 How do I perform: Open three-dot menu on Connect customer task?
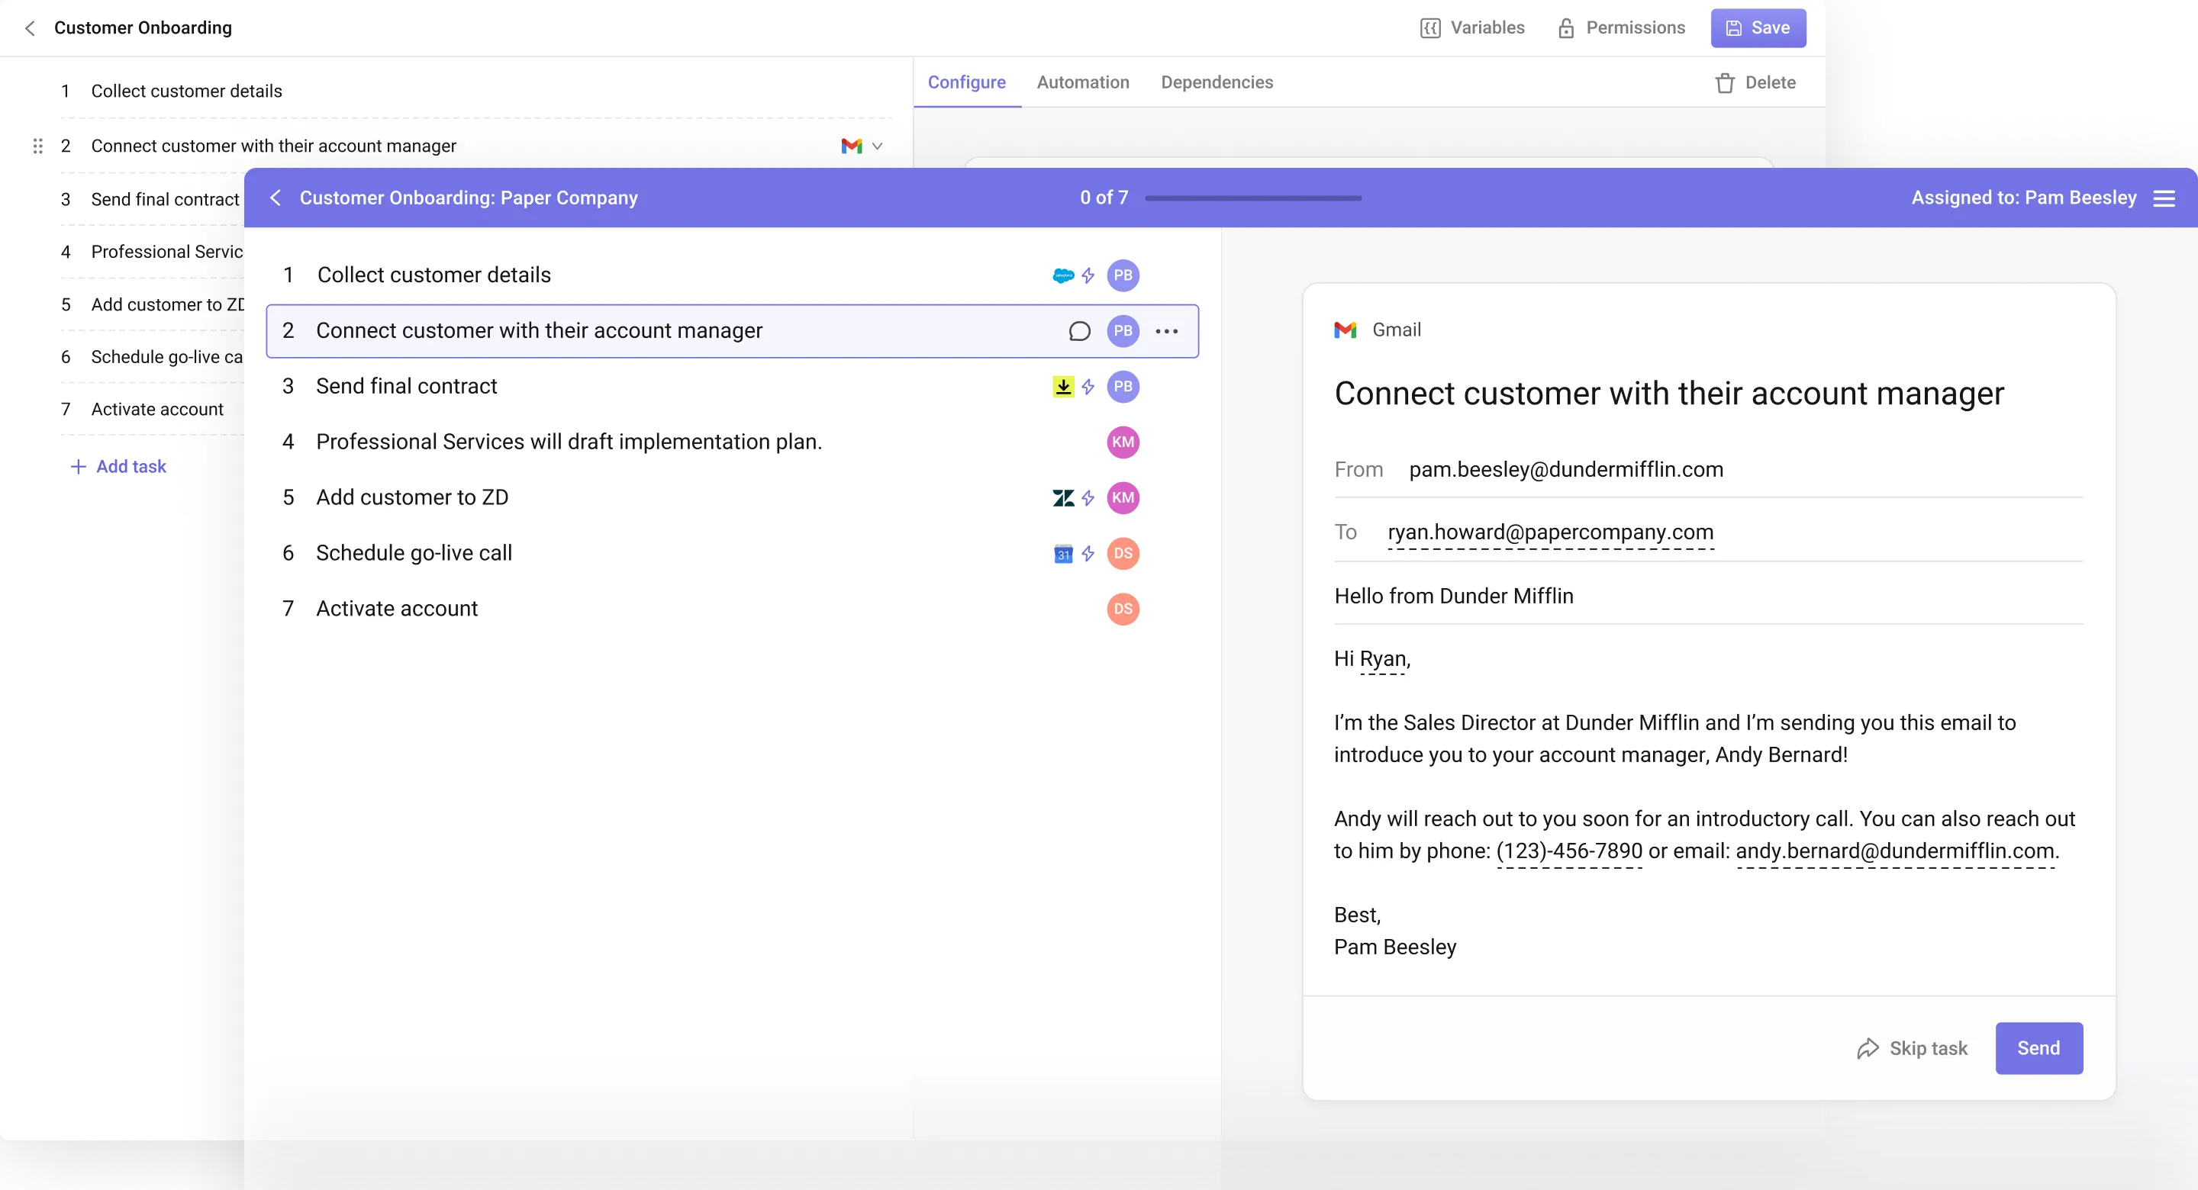1166,331
